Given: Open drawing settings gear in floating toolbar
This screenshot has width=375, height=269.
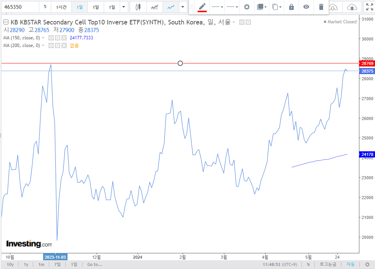Looking at the screenshot, I should click(x=246, y=7).
